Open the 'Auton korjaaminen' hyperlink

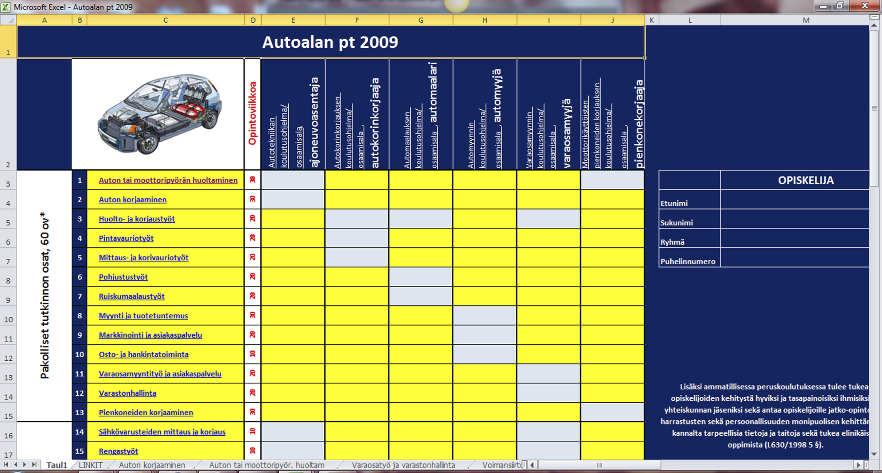[x=133, y=200]
